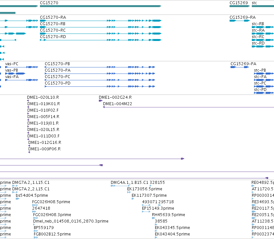Select EST FGB002B12.5prime
Viewport: 274px width, 239px height.
pyautogui.click(x=36, y=238)
